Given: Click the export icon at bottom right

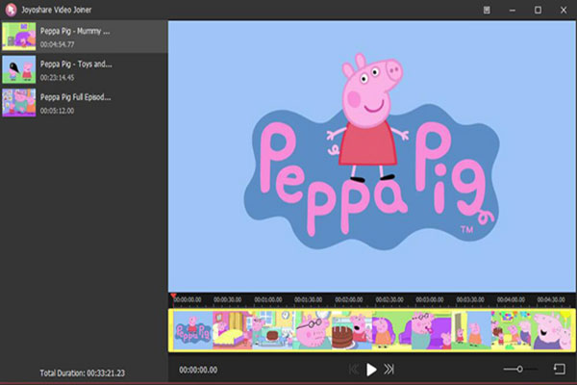Looking at the screenshot, I should tap(559, 369).
